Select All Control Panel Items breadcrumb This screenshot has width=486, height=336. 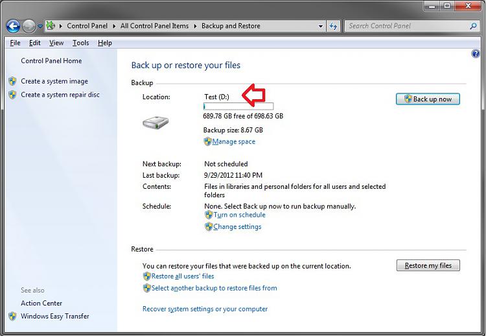(x=154, y=26)
